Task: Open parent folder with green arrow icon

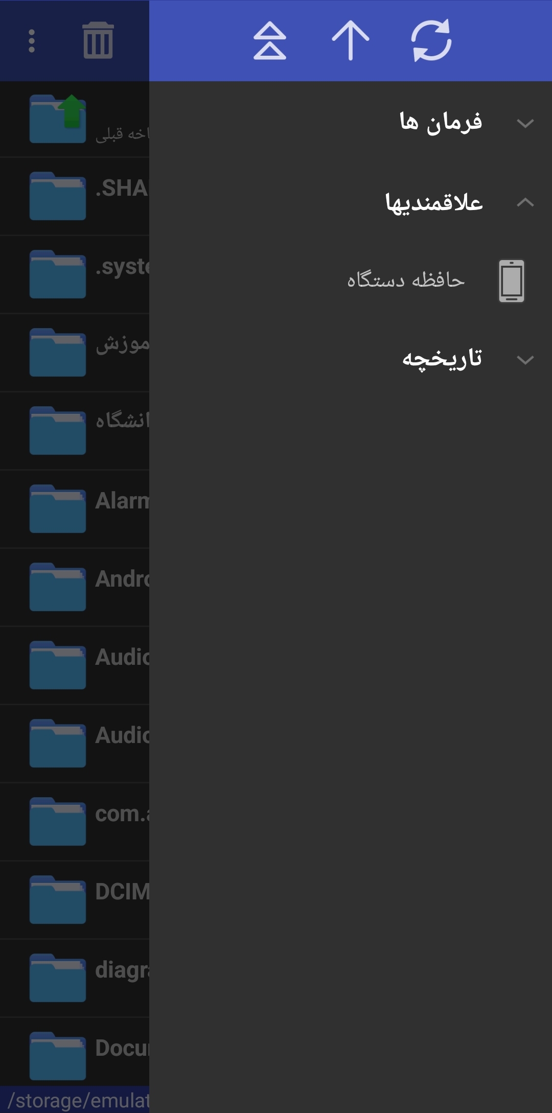Action: 58,119
